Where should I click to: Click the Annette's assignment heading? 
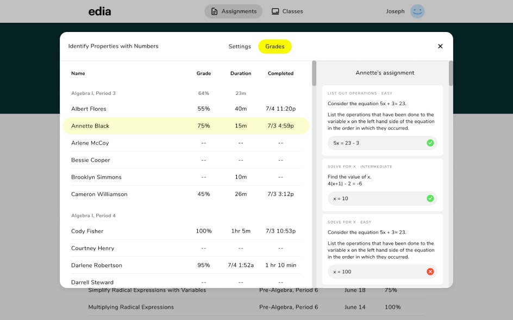click(385, 73)
